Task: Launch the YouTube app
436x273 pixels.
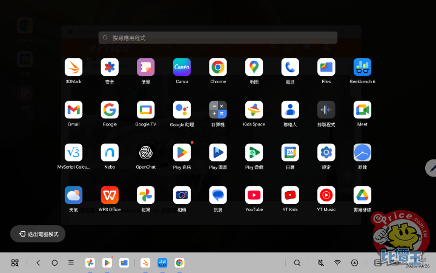Action: 254,195
